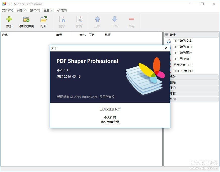Click the 编译 2019-05-16 text
Screen dimensions: 220x172
tap(69, 77)
